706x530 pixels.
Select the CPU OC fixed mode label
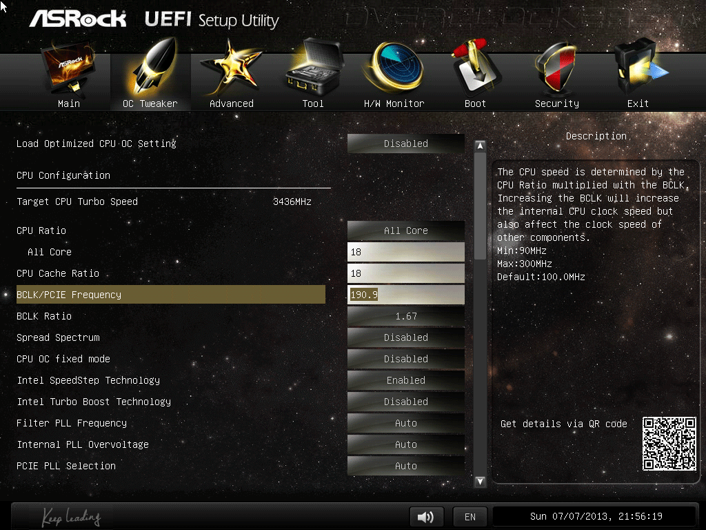[63, 359]
